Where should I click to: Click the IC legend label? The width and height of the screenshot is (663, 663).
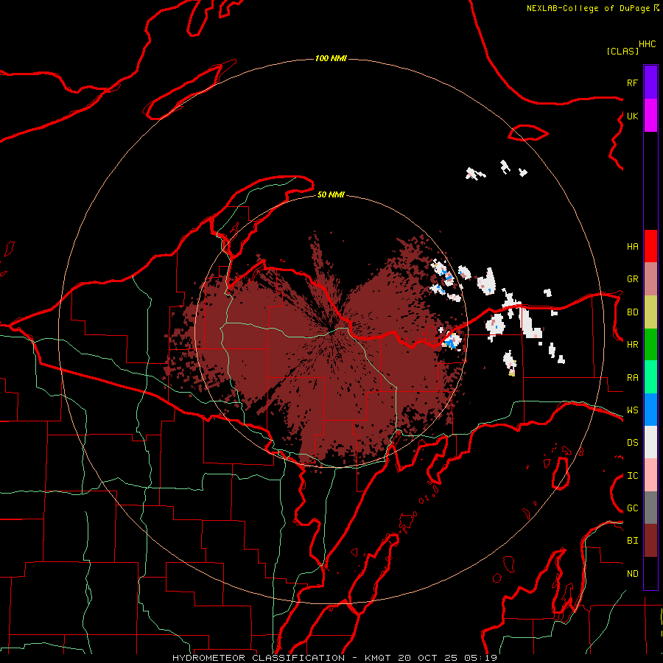pyautogui.click(x=632, y=476)
